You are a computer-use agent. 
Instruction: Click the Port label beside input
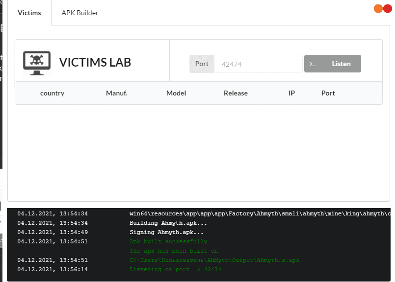pos(202,64)
